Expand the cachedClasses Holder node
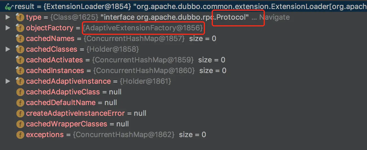Screen dimensions: 367x150 [8, 49]
